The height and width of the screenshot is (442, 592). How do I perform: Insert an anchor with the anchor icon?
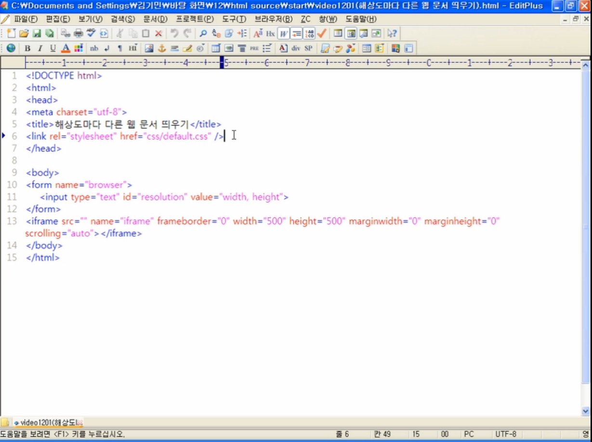click(162, 48)
